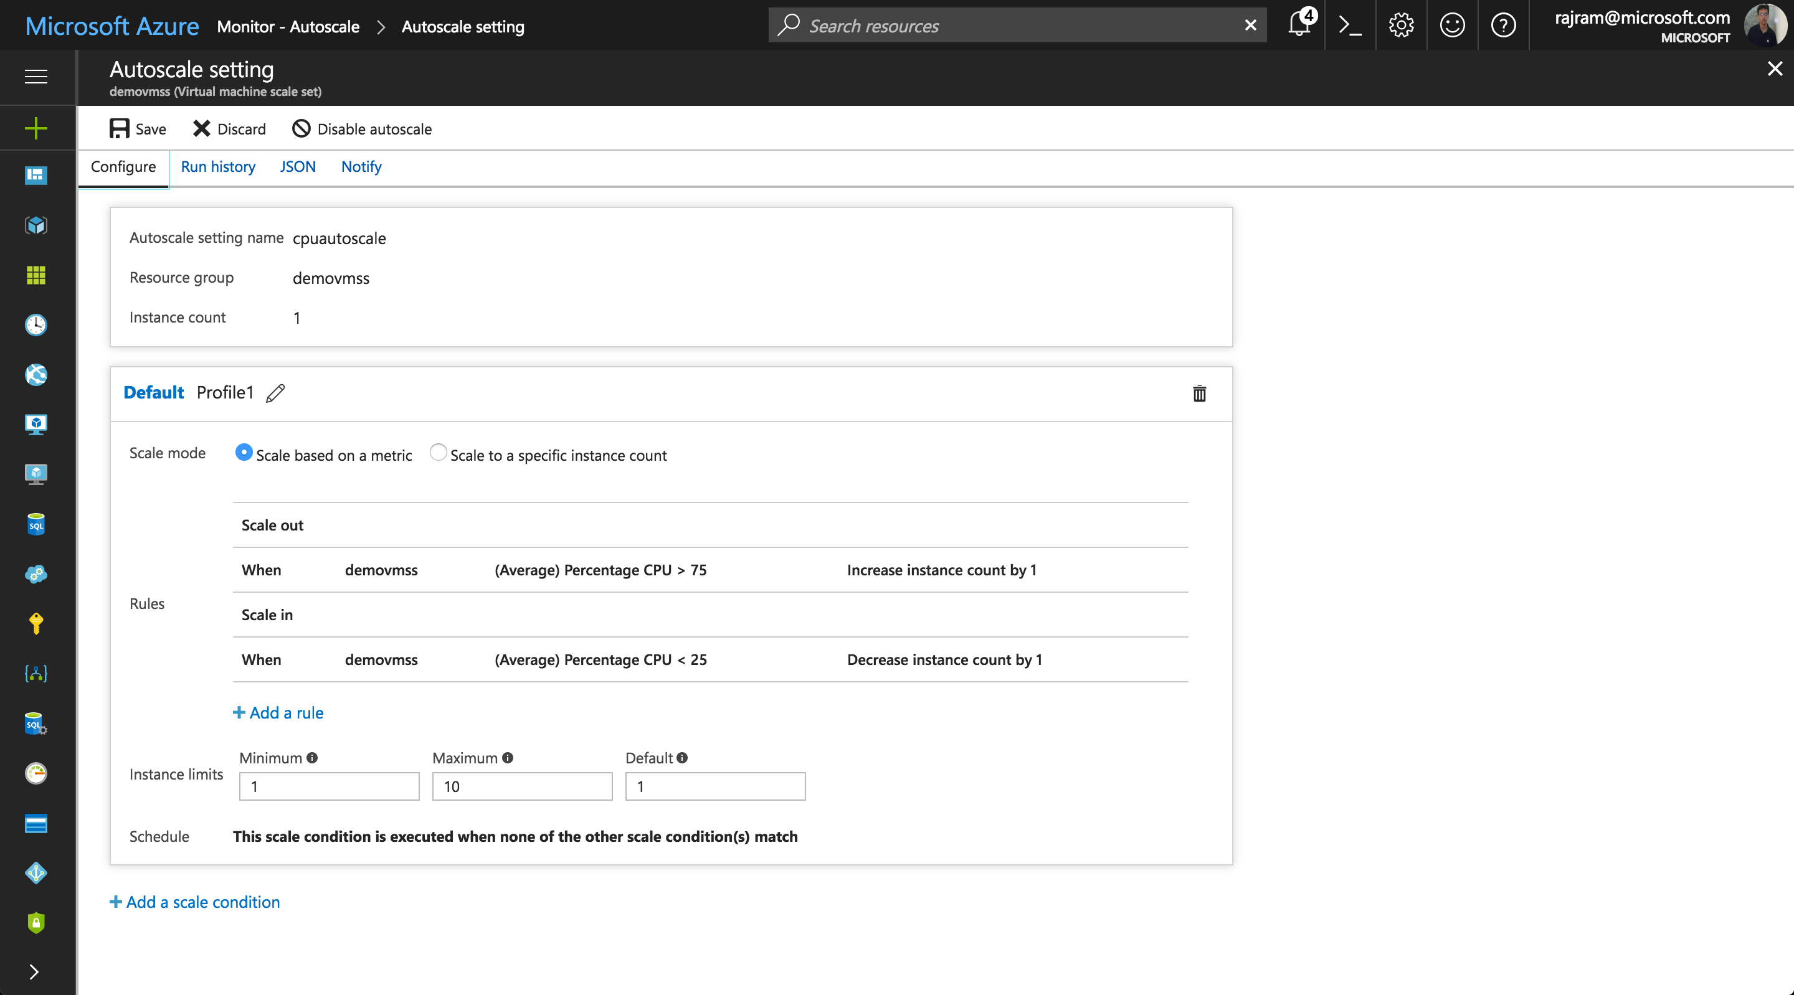Screen dimensions: 1794x995
Task: Click the feedback smiley icon
Action: (1452, 26)
